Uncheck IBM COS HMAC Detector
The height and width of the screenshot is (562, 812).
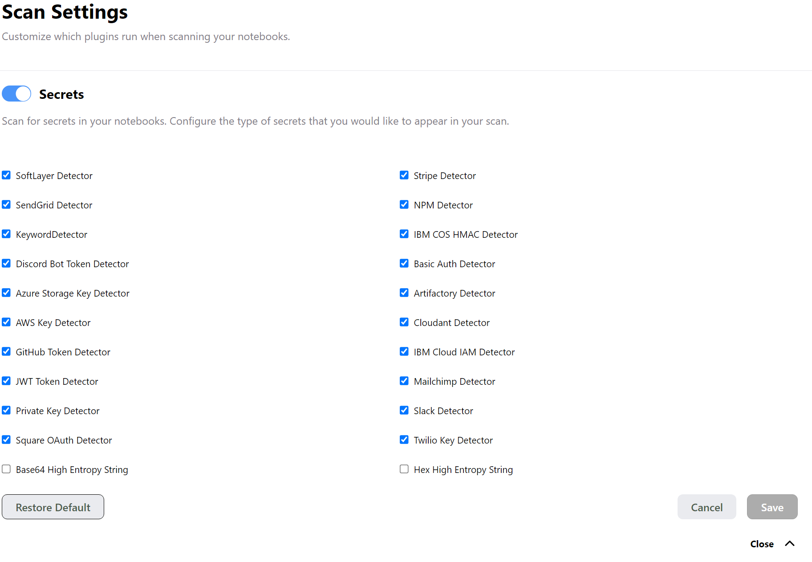point(404,234)
